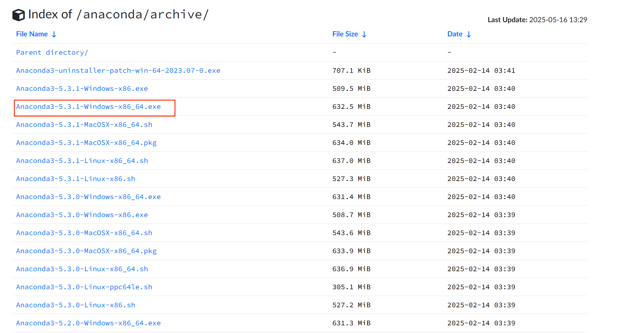636x333 pixels.
Task: Download Anaconda3-5.3.1-Linux-x86.sh
Action: point(76,179)
